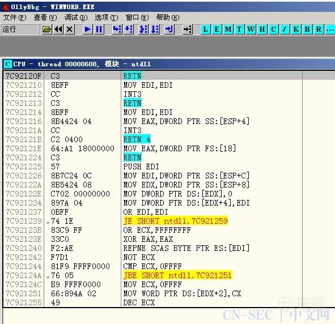
Task: Open the 选项(T) menu
Action: [x=107, y=18]
